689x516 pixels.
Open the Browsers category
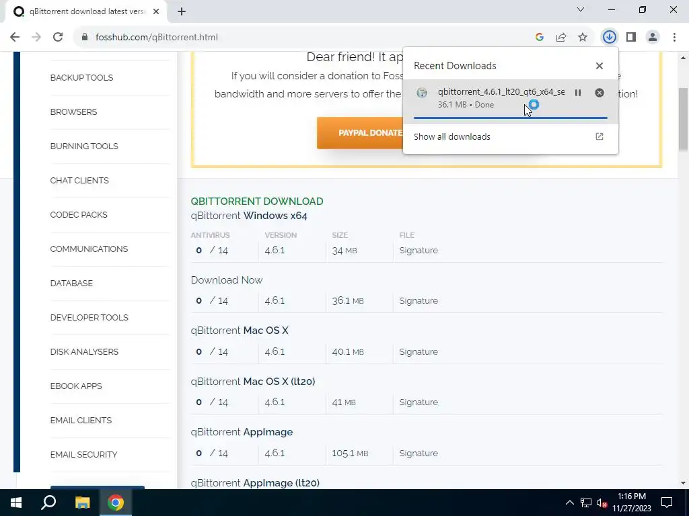click(x=73, y=112)
